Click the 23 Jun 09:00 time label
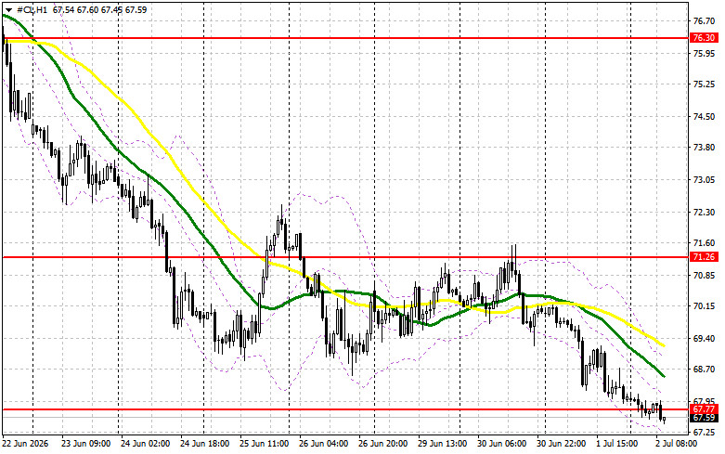Viewport: 725px width, 454px height. coord(86,444)
